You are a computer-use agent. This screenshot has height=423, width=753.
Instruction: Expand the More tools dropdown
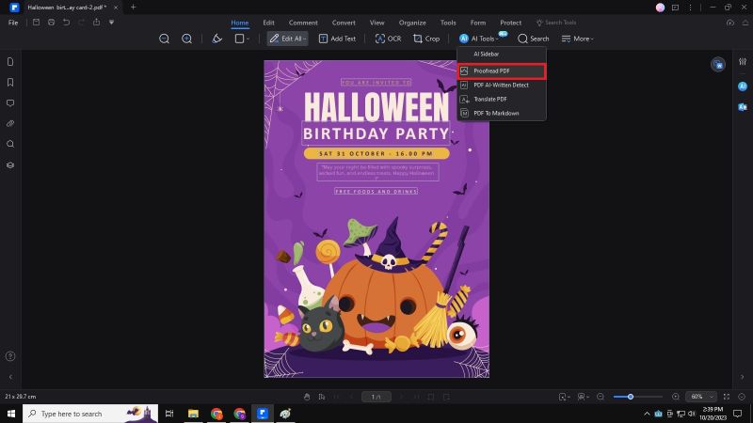[x=577, y=39]
